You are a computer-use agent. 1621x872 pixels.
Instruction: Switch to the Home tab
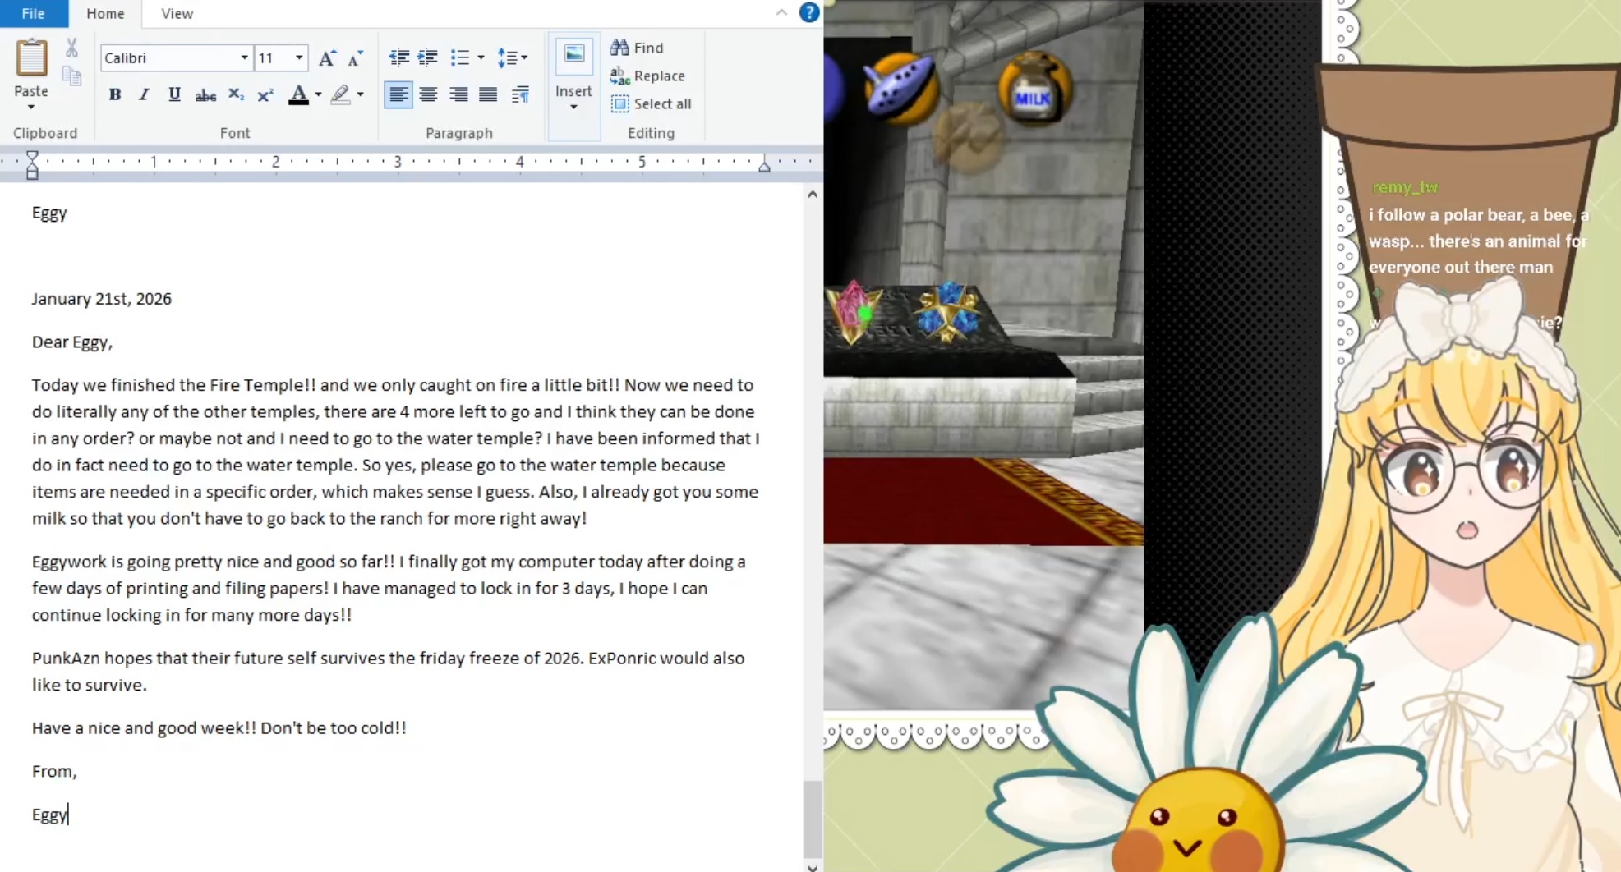(x=105, y=13)
